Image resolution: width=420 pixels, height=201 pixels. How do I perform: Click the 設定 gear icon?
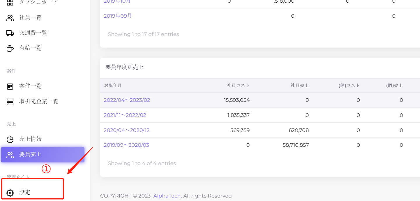coord(10,193)
